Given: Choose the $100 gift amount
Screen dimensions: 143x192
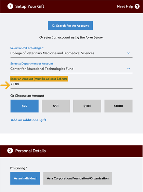Looking at the screenshot, I should click(87, 106).
